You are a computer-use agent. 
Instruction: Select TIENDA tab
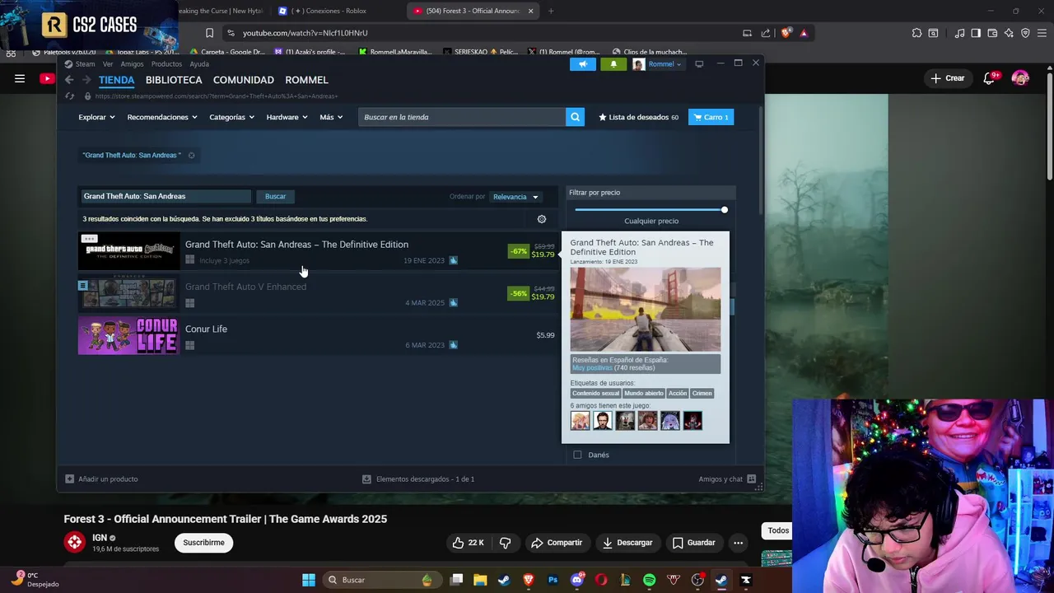116,80
